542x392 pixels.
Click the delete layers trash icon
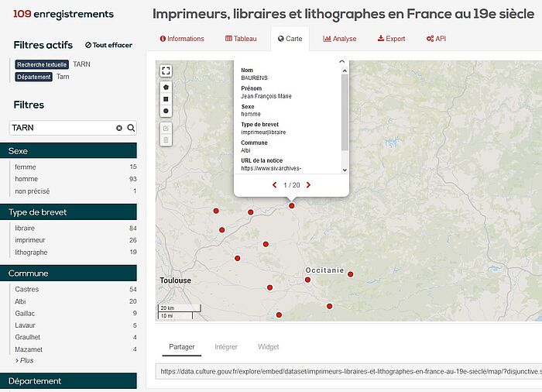[x=166, y=140]
